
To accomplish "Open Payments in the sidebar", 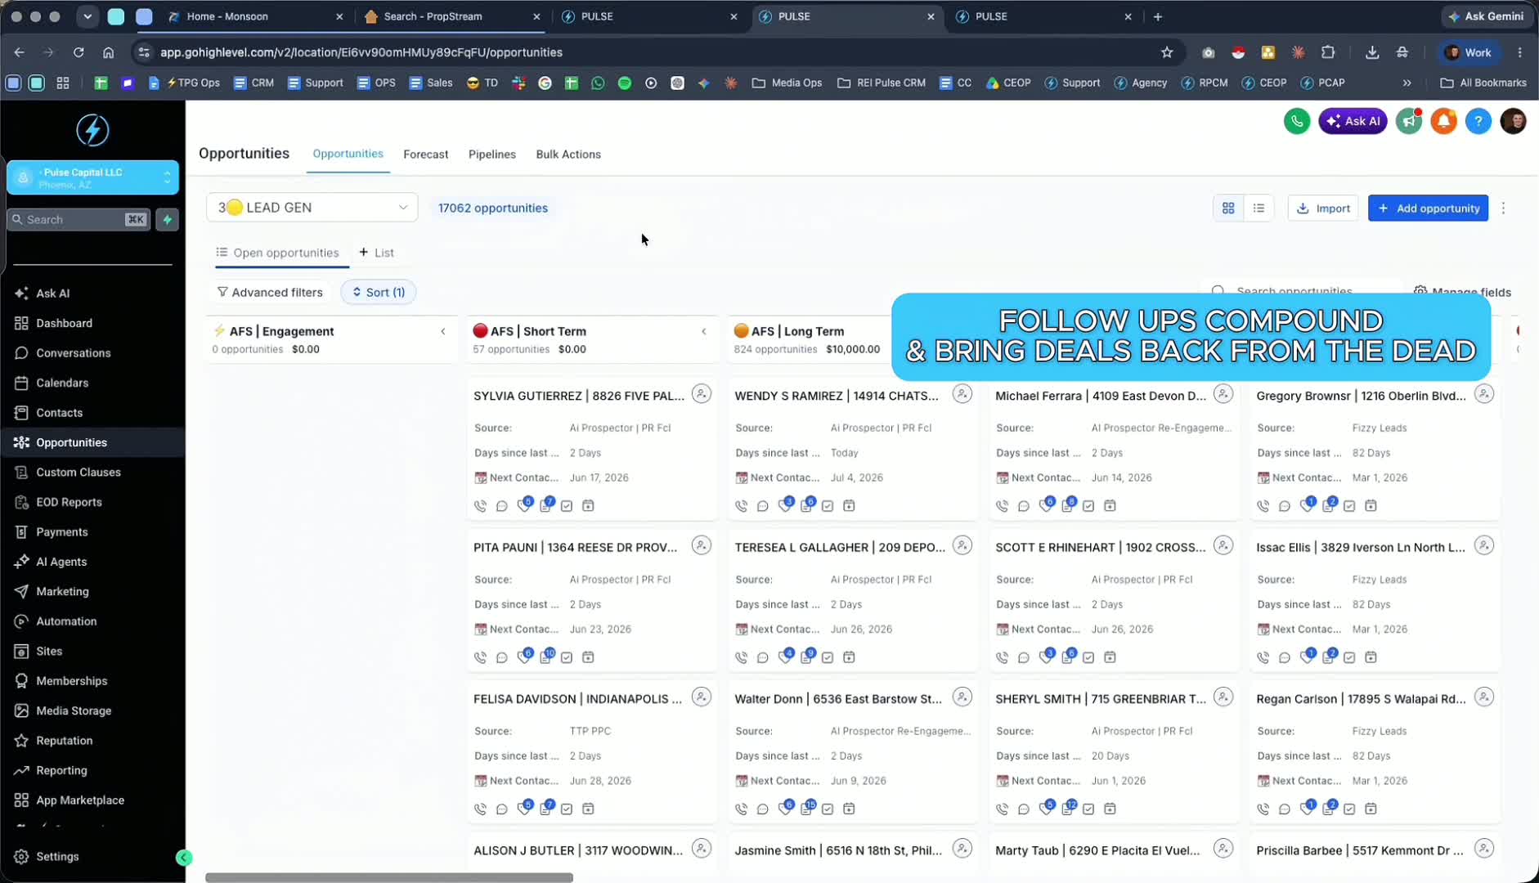I will click(x=61, y=531).
